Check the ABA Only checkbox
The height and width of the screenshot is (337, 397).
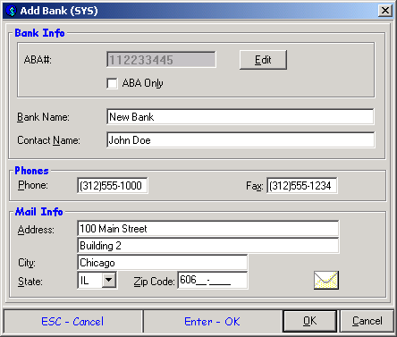(112, 83)
